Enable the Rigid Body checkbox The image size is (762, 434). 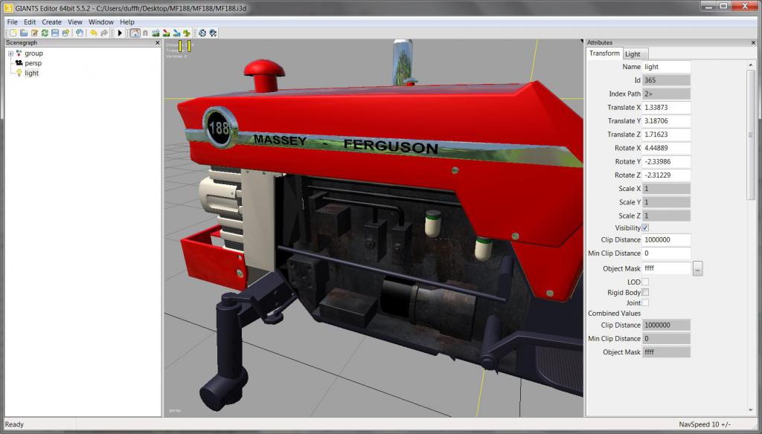click(645, 292)
